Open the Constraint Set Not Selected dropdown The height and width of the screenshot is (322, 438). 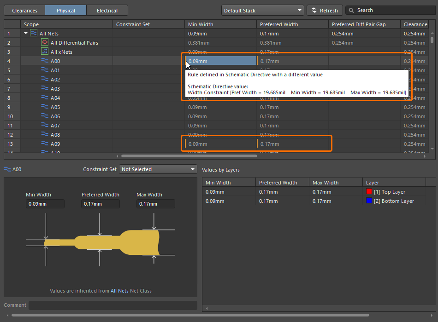tap(158, 169)
